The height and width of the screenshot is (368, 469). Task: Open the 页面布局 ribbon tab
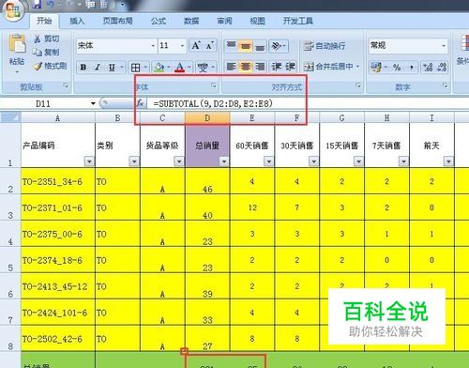[118, 21]
